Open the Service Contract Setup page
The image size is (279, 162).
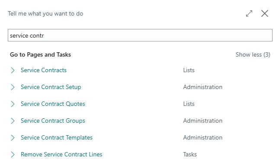pyautogui.click(x=51, y=87)
